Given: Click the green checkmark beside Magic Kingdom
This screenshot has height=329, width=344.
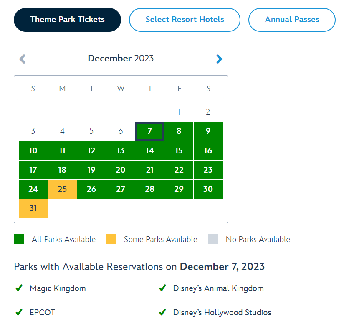Looking at the screenshot, I should point(18,288).
